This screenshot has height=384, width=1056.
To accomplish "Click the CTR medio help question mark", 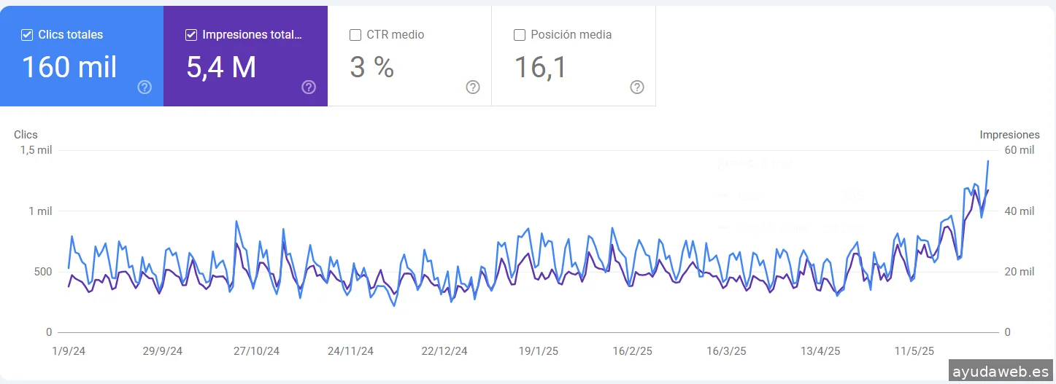I will point(473,87).
